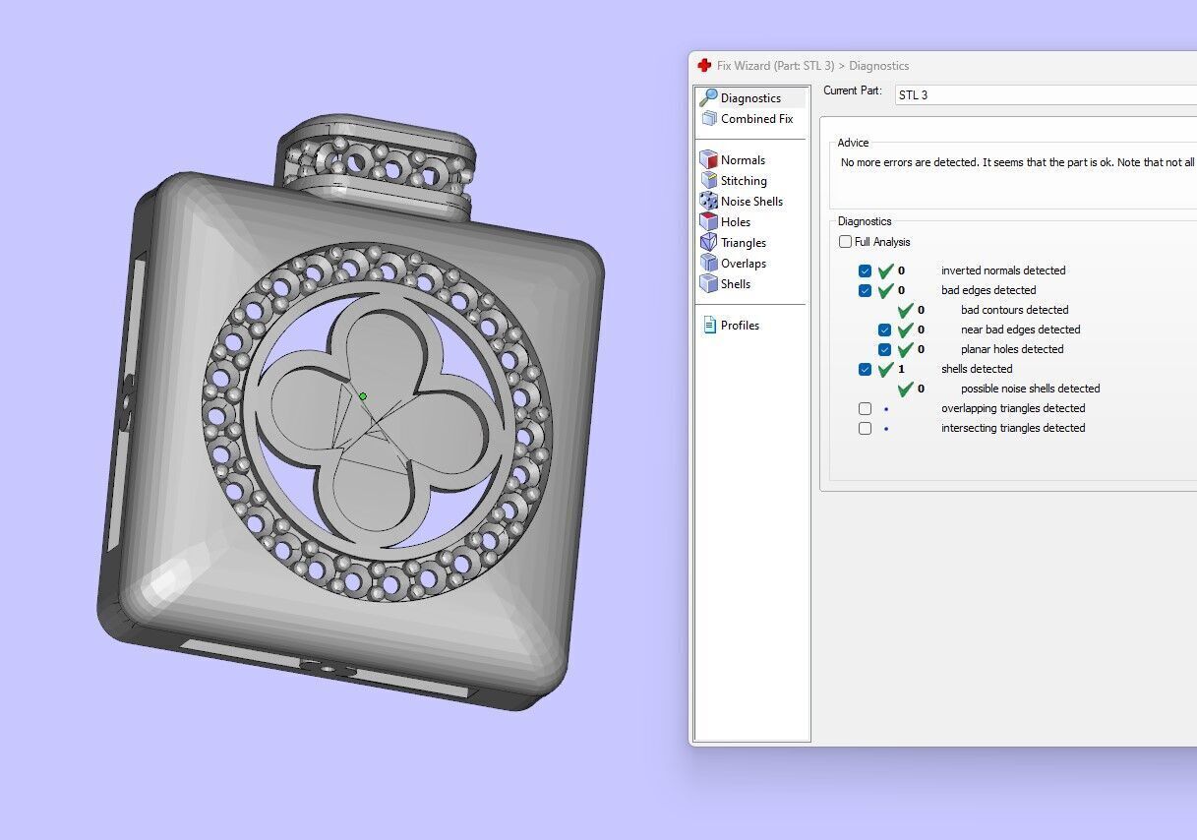Select the Triangles sidebar entry

tap(744, 242)
